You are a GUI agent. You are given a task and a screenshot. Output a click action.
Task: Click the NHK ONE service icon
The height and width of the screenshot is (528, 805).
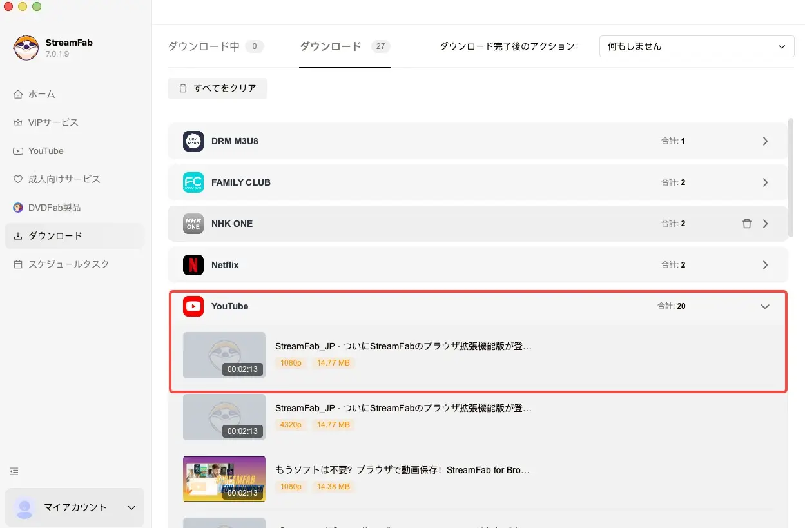coord(193,224)
